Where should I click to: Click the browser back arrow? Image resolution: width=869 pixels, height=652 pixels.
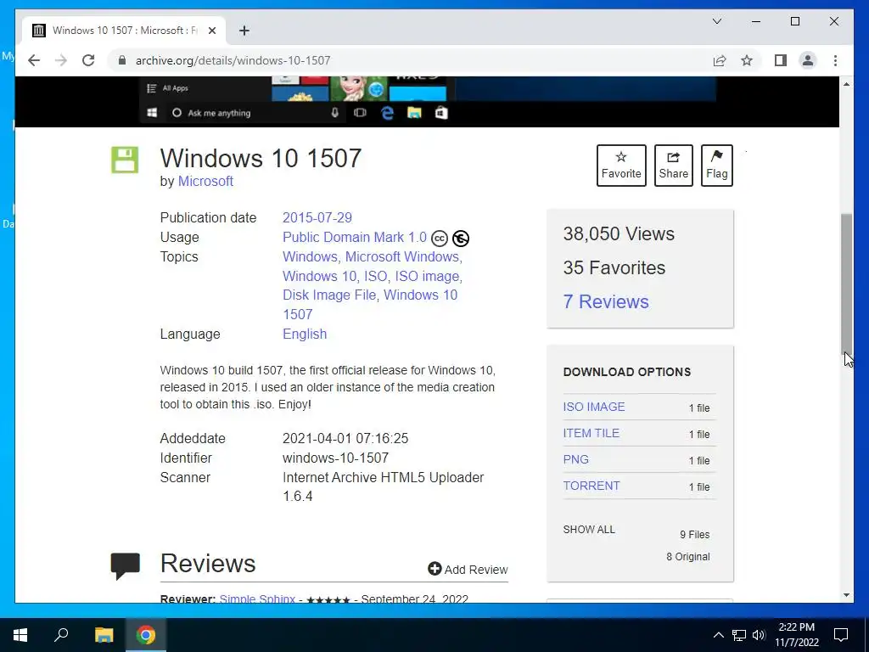tap(34, 60)
